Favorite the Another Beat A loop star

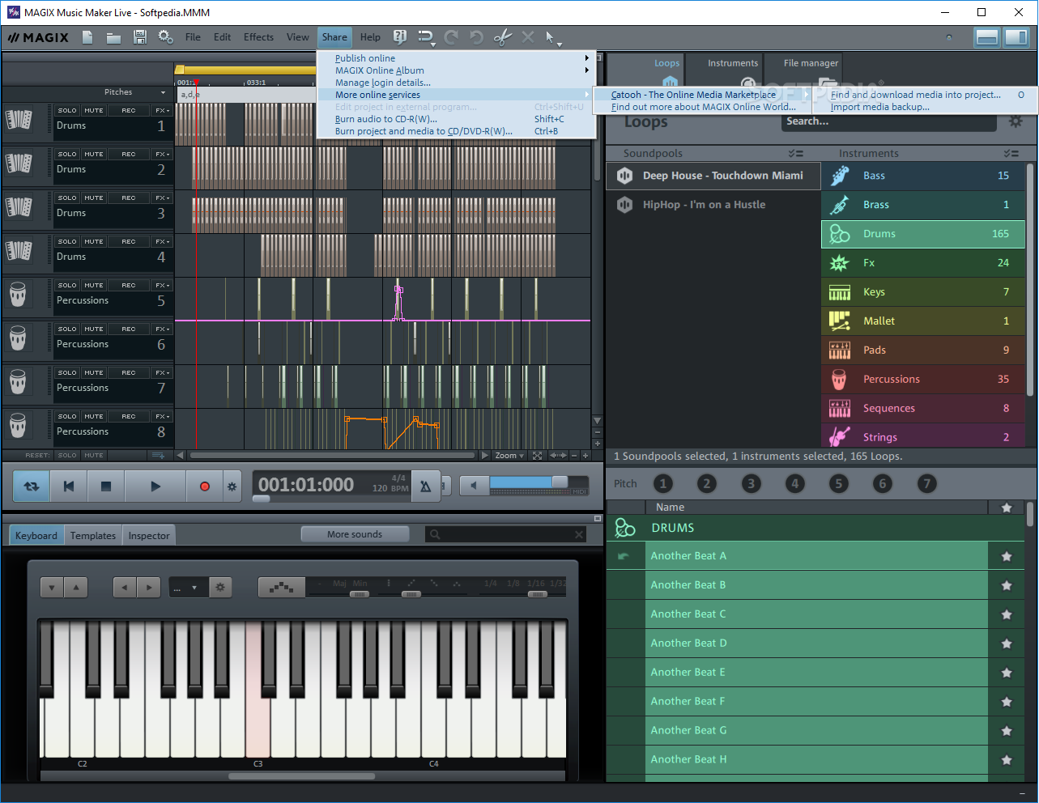[x=1007, y=556]
